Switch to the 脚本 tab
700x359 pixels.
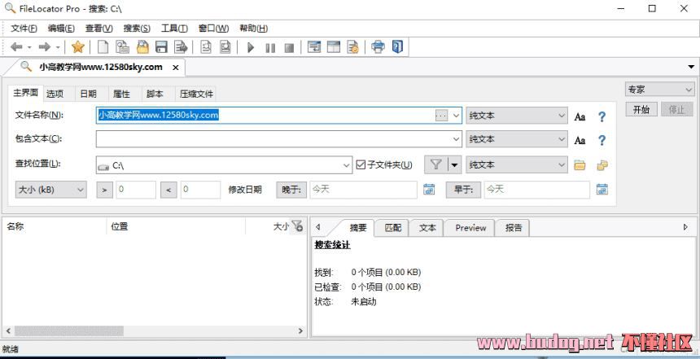(155, 94)
